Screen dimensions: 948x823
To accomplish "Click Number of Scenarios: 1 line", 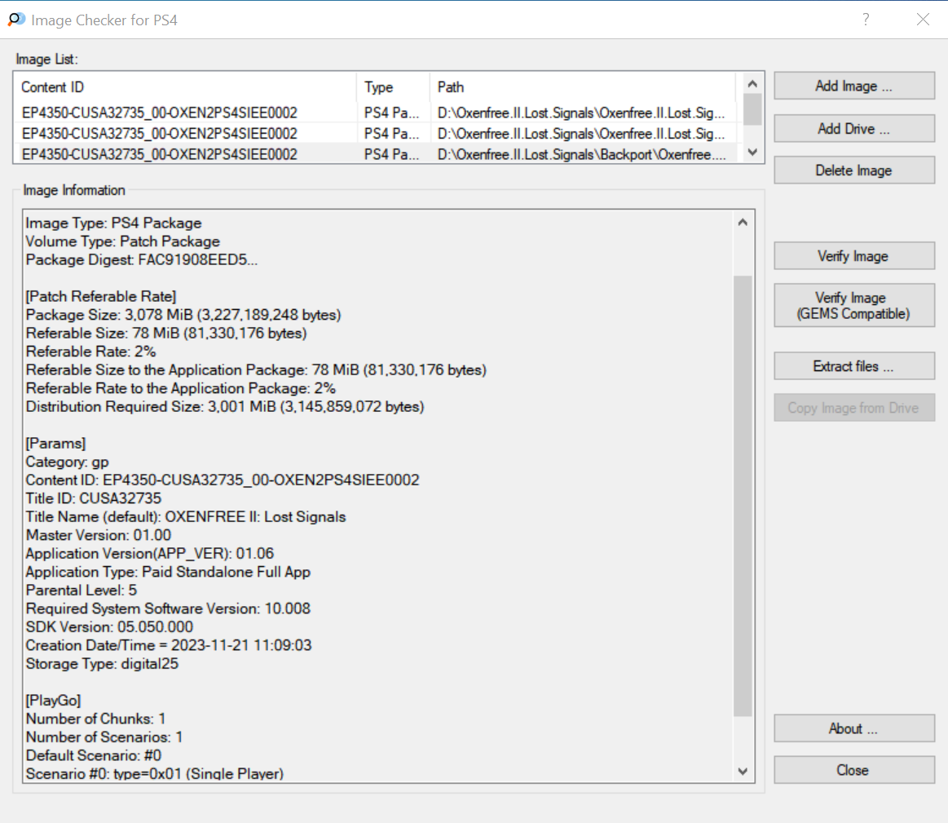I will click(104, 737).
